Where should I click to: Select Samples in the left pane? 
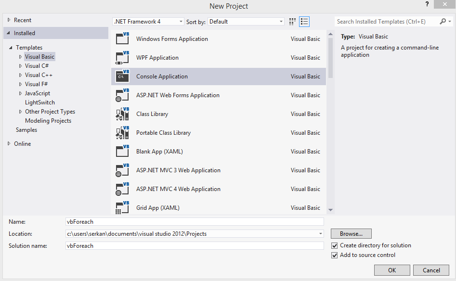(x=26, y=130)
